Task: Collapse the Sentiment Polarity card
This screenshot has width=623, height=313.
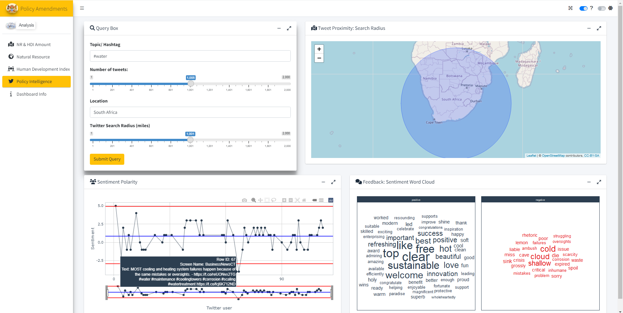Action: click(323, 182)
